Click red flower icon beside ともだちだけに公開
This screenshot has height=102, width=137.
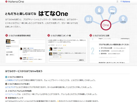point(91,36)
